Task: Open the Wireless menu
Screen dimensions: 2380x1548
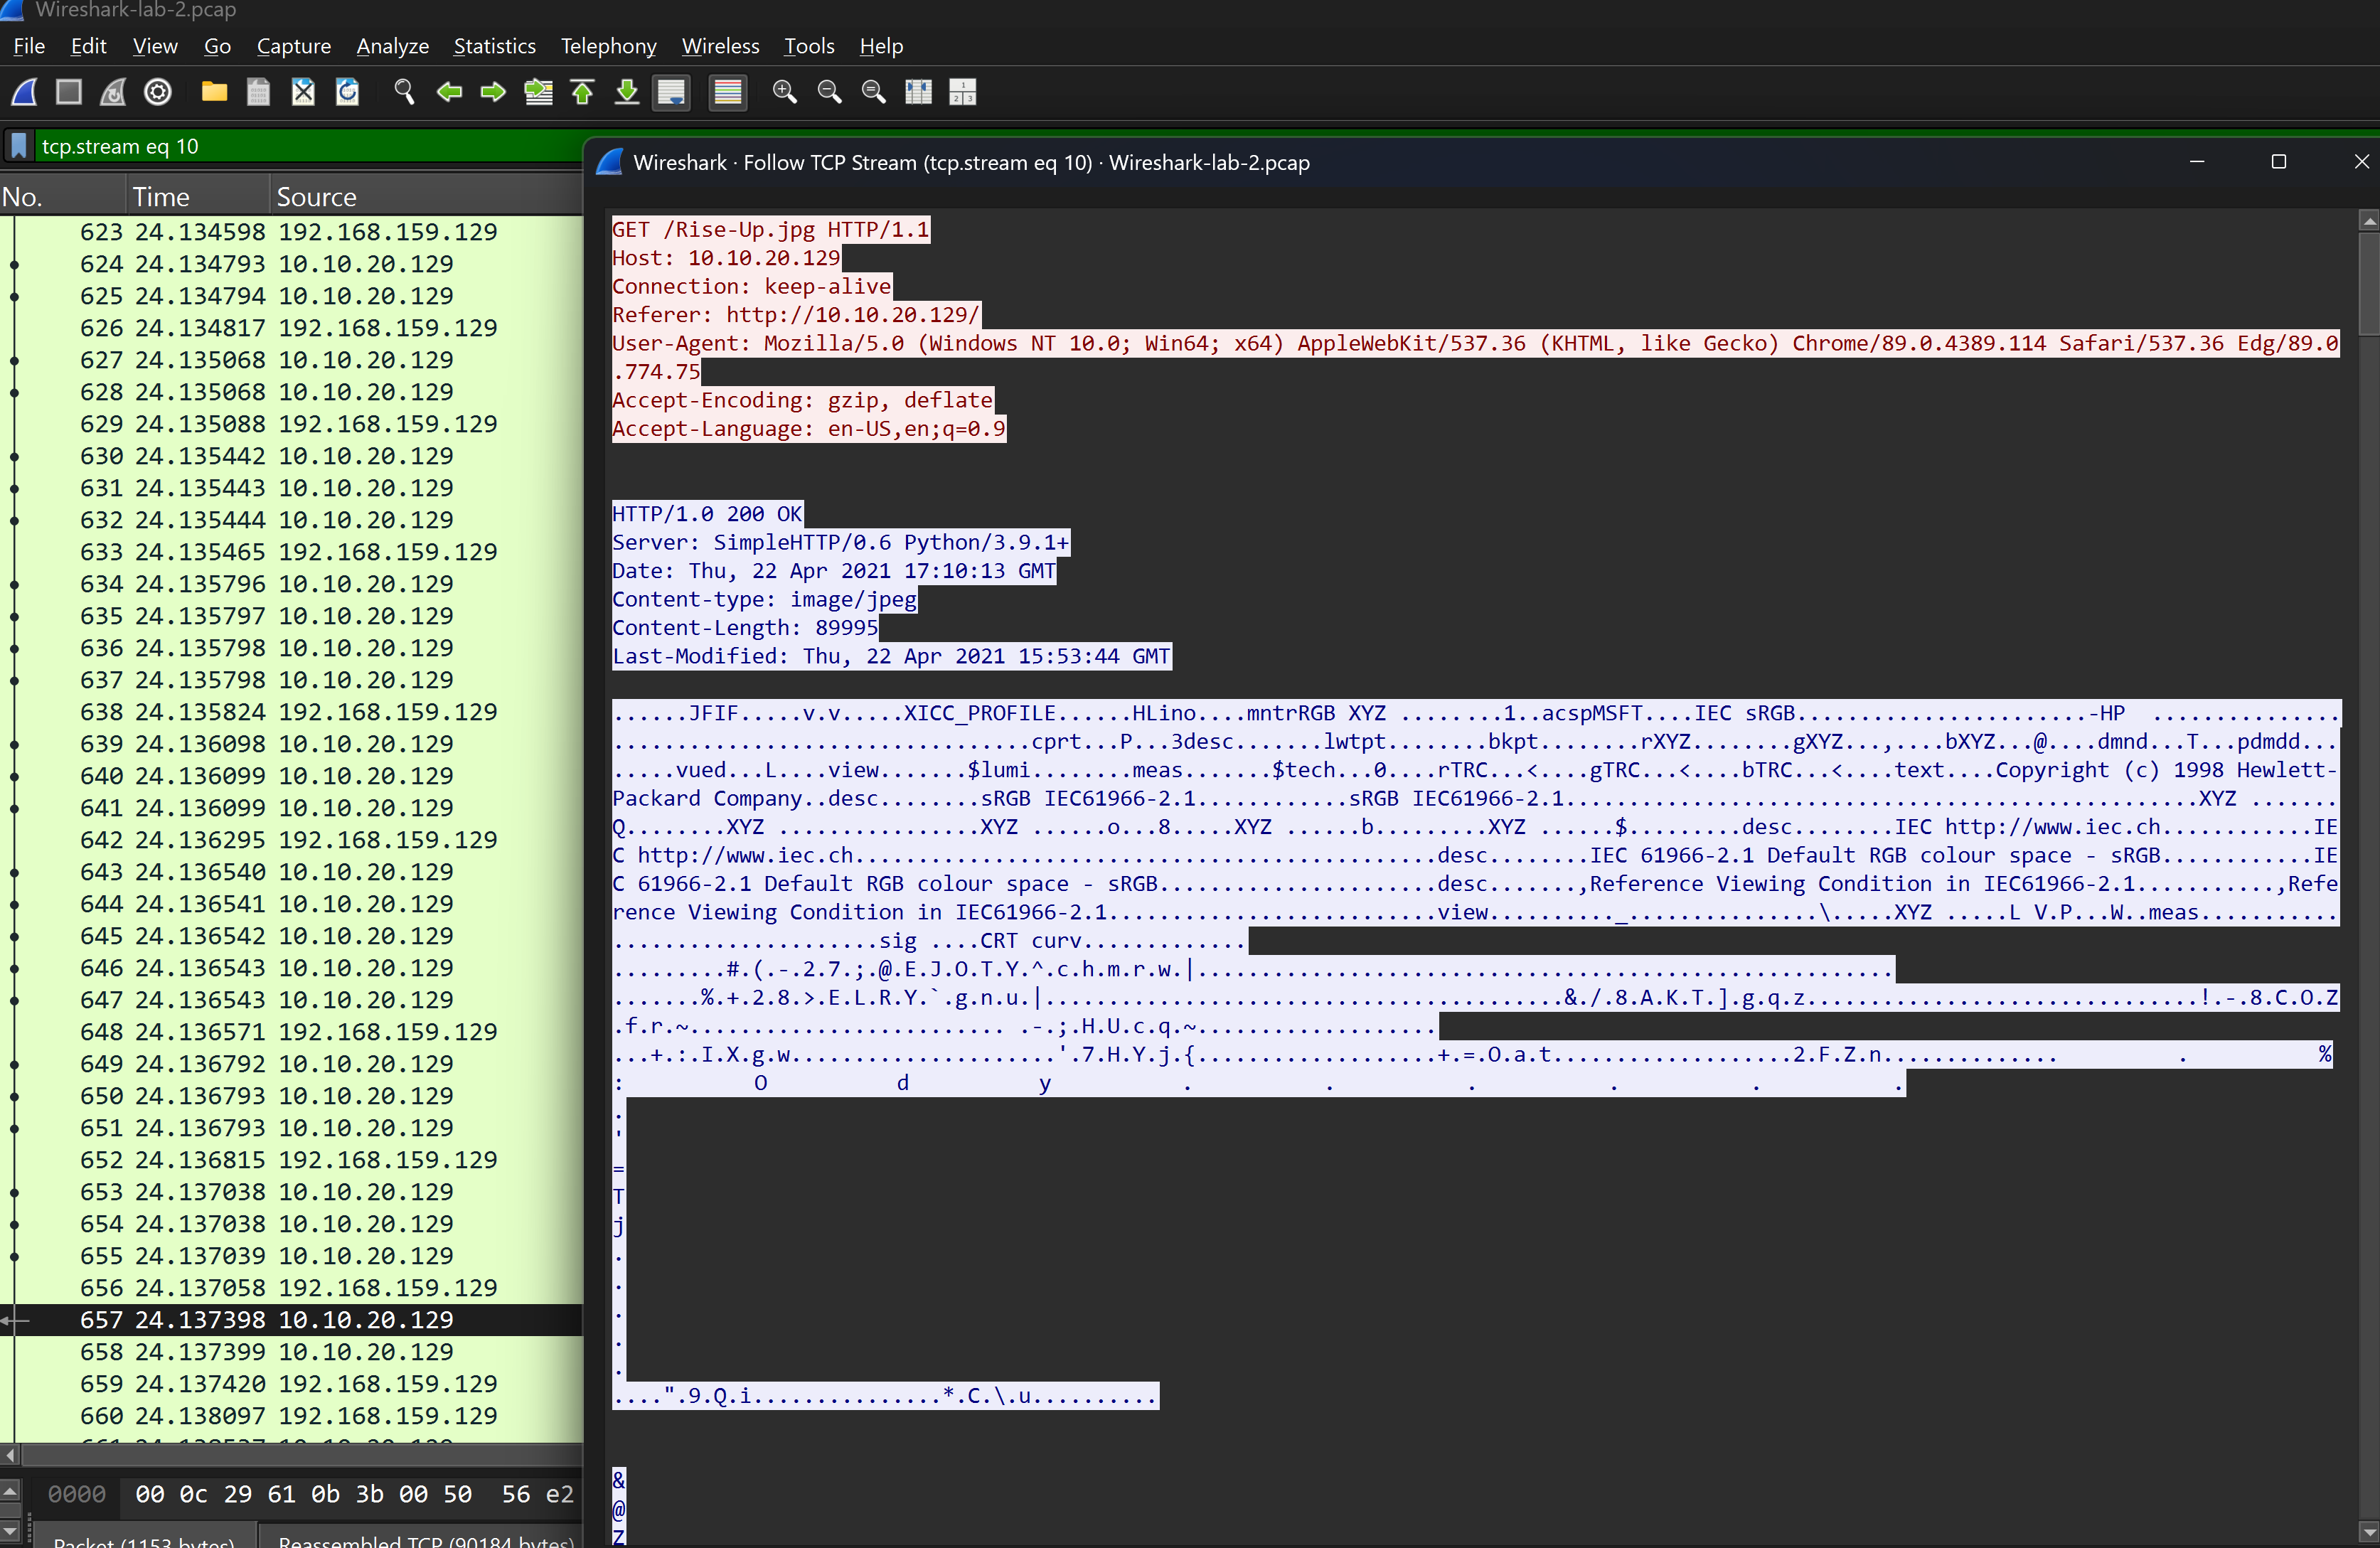Action: 720,46
